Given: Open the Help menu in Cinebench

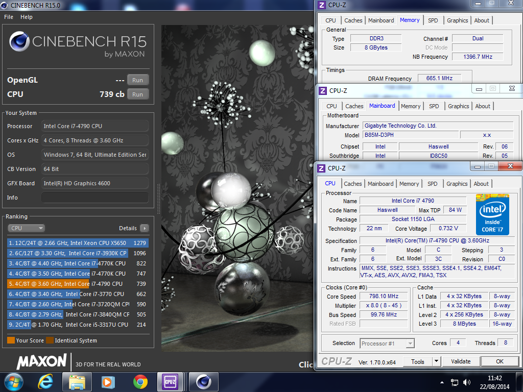Looking at the screenshot, I should coord(27,17).
